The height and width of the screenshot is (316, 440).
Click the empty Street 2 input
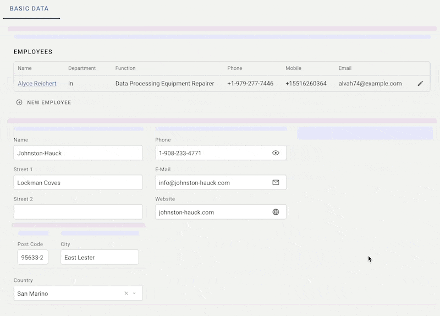[78, 212]
